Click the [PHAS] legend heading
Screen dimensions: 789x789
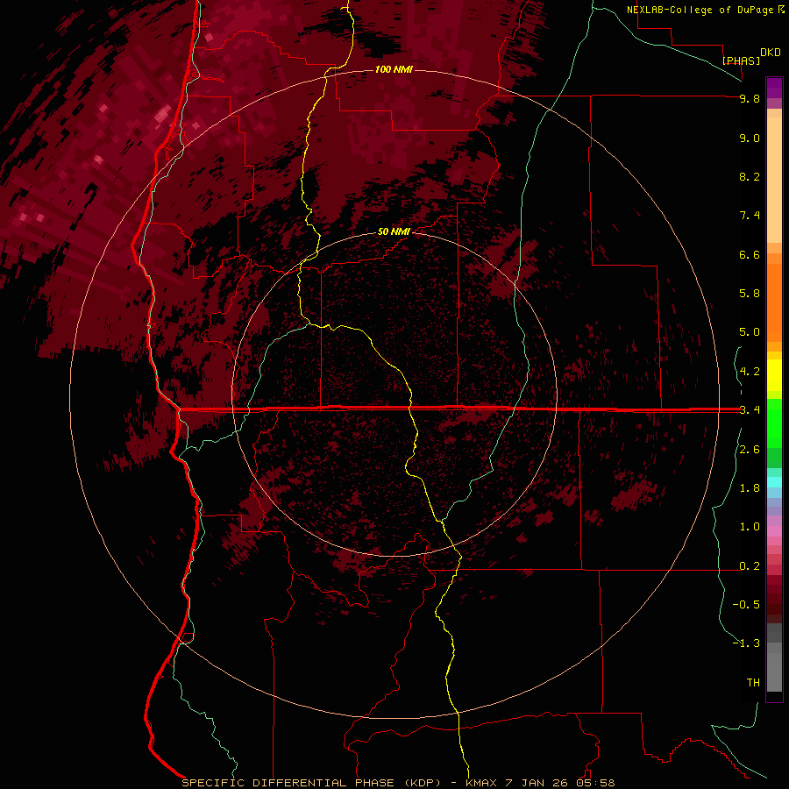coord(741,60)
